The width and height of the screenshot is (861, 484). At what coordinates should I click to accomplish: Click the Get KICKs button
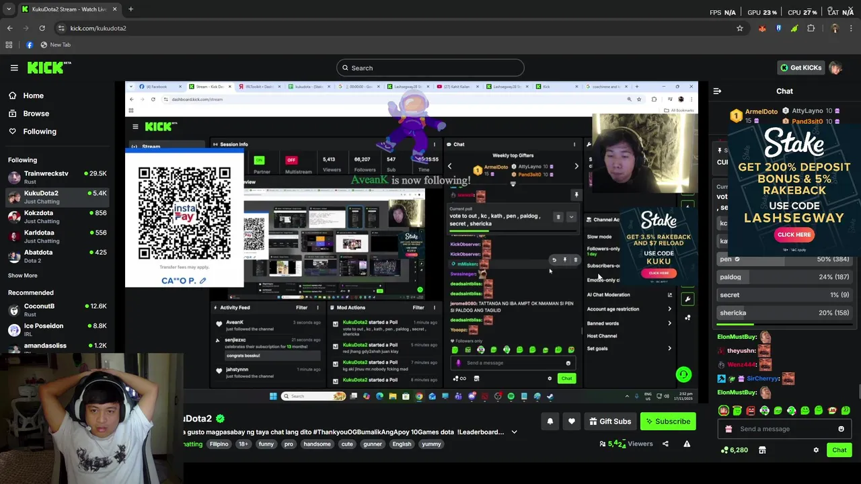(x=800, y=68)
